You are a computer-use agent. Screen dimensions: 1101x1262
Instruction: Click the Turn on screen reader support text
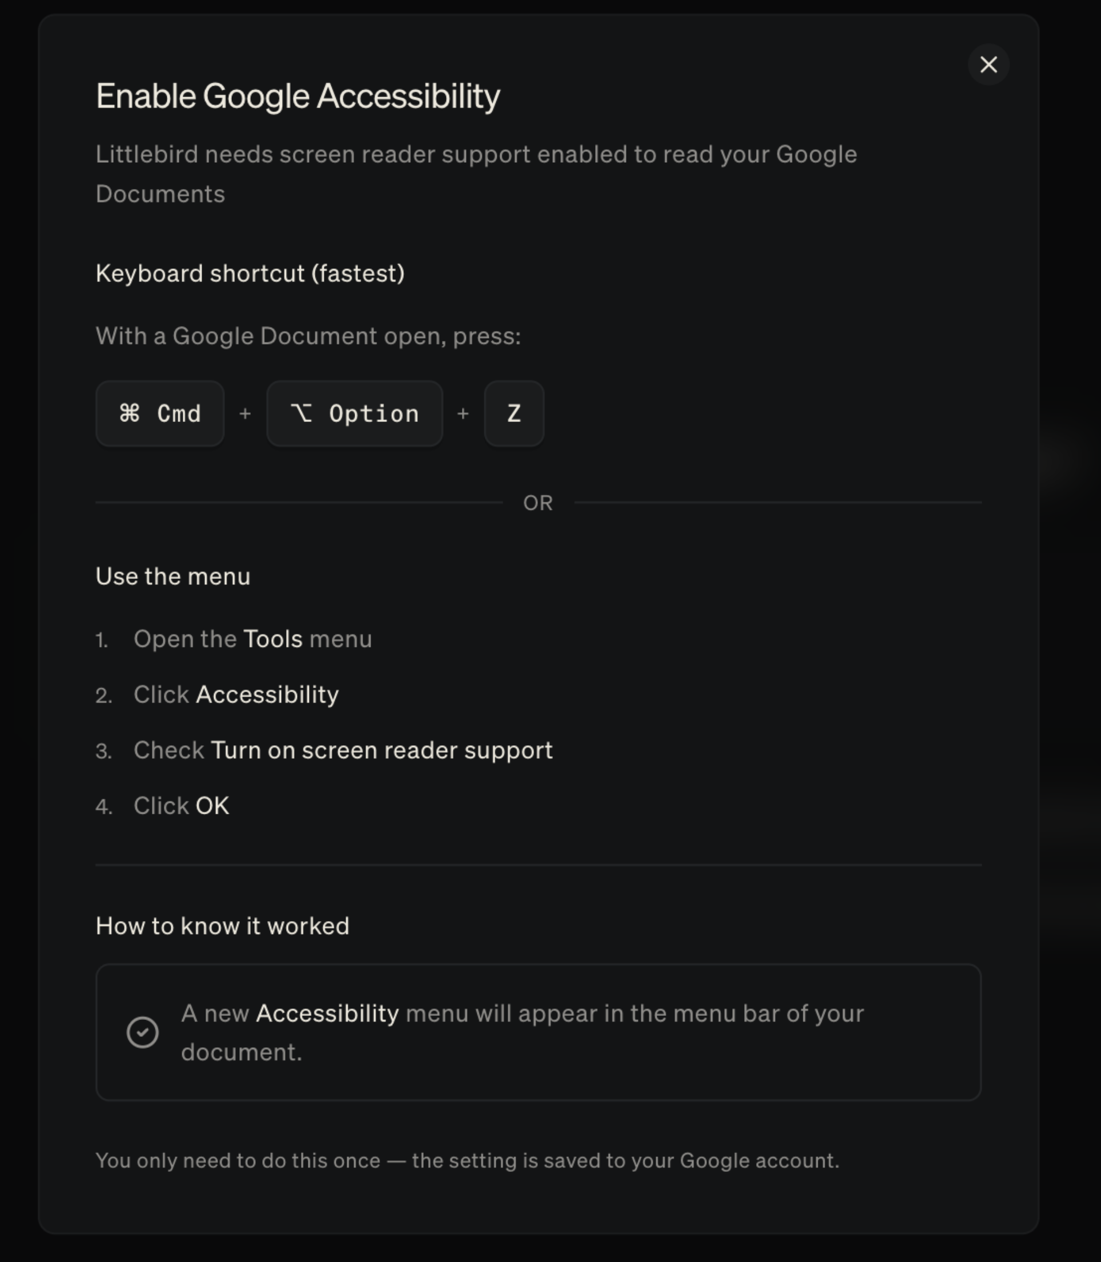(x=381, y=750)
